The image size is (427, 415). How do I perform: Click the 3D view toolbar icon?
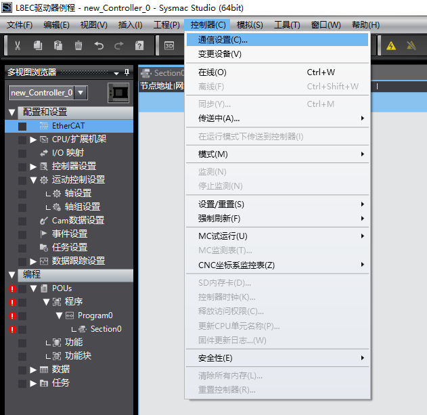[169, 45]
